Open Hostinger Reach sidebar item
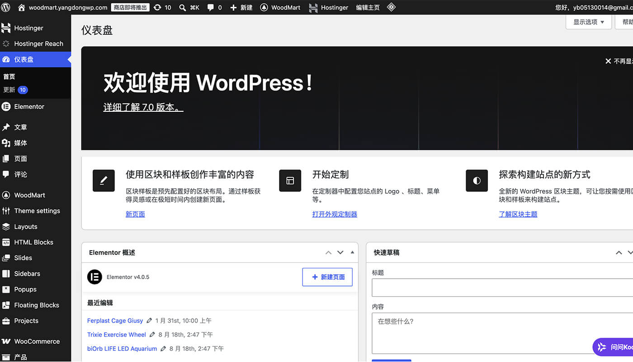Screen dimensions: 633x362 pyautogui.click(x=35, y=44)
